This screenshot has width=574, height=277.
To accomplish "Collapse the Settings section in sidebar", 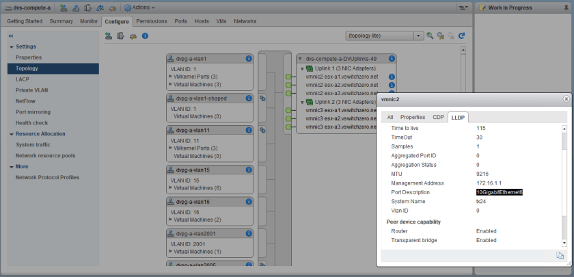I will 11,47.
